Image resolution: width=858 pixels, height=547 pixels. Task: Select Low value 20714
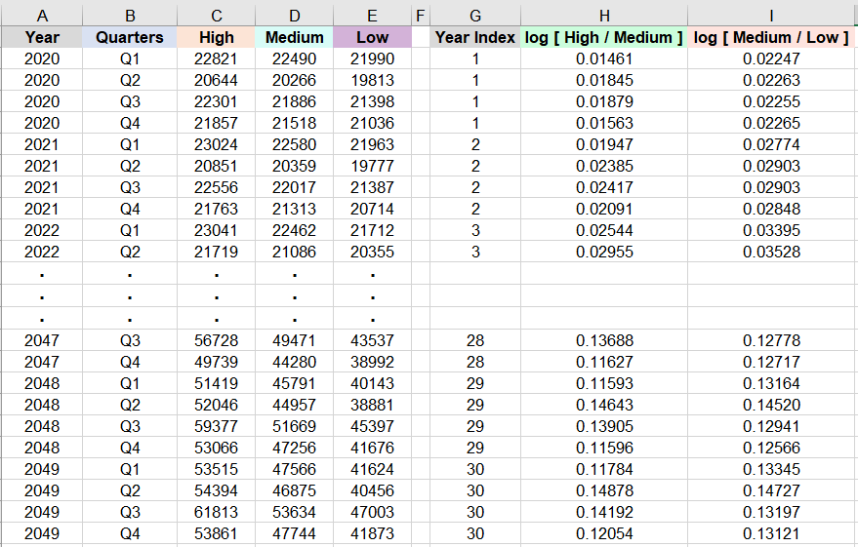click(x=372, y=209)
